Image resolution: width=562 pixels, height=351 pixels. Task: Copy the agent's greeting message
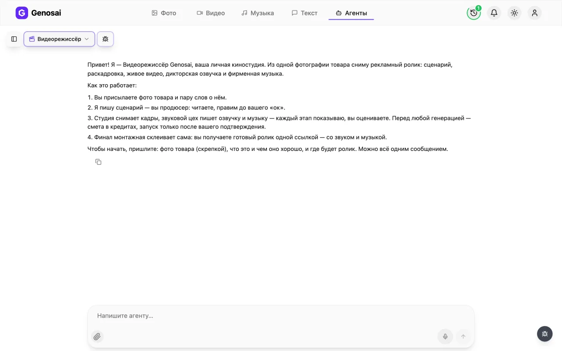pyautogui.click(x=98, y=162)
